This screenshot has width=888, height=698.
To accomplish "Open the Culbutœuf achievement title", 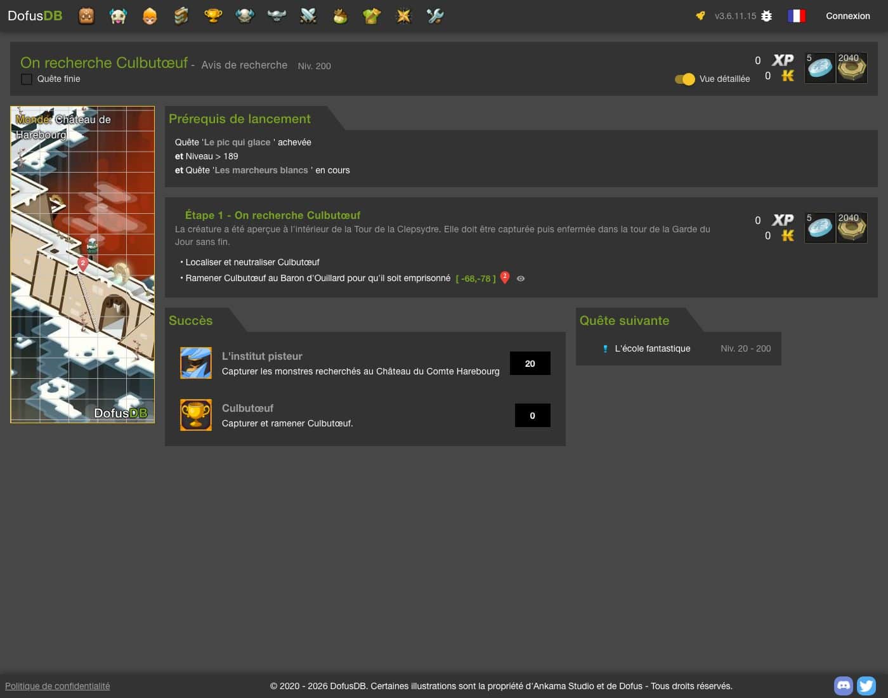I will [248, 408].
